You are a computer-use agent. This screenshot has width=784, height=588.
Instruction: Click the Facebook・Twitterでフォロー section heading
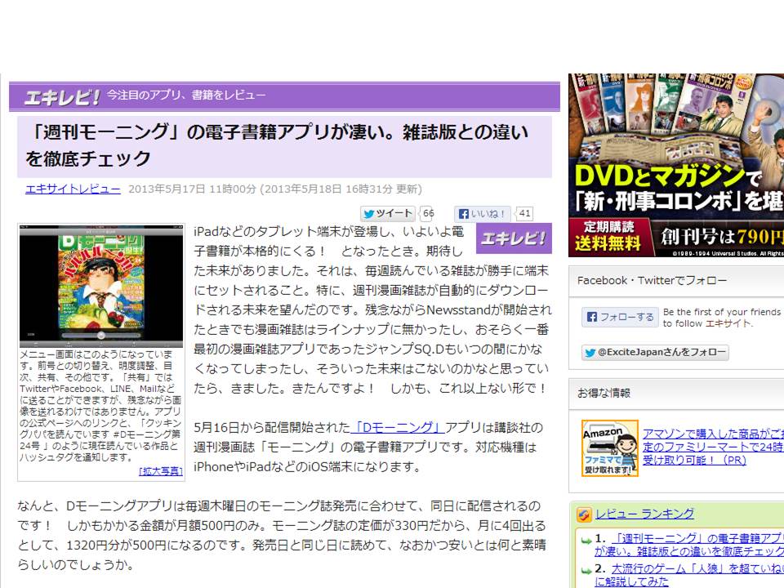(652, 280)
